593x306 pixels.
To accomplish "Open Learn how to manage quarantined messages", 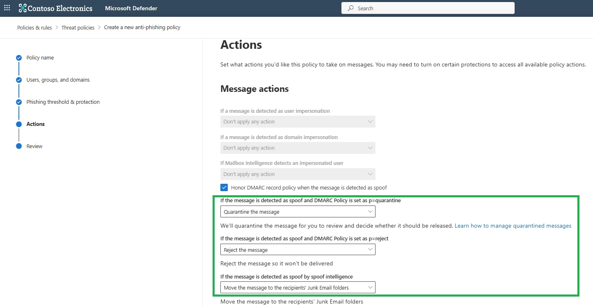I will [513, 226].
